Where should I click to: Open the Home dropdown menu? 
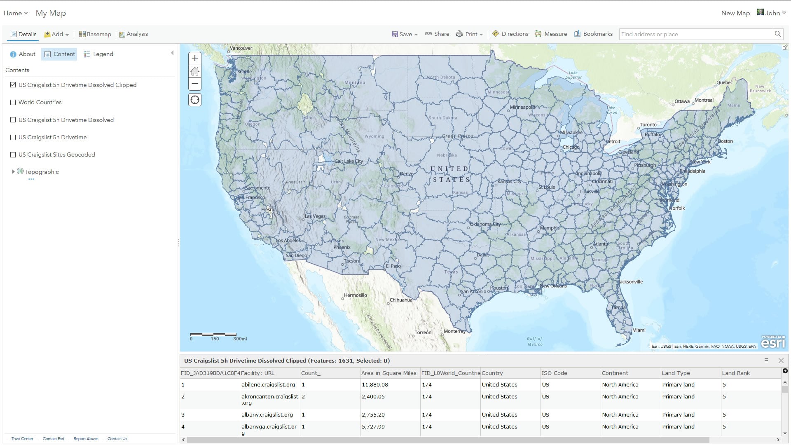point(16,13)
